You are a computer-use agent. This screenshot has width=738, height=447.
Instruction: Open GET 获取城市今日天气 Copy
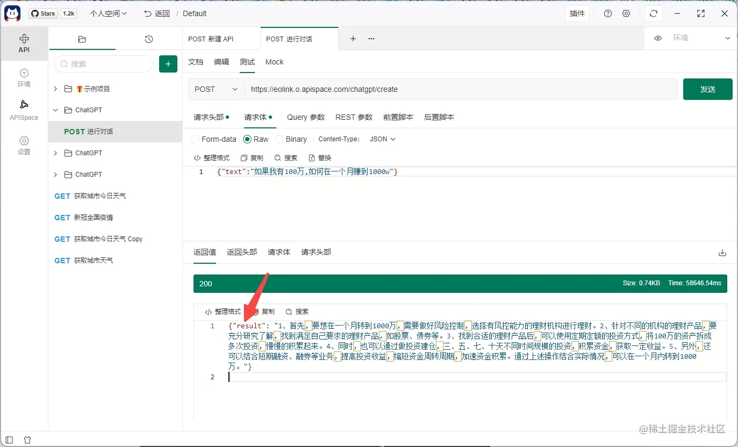(x=115, y=239)
